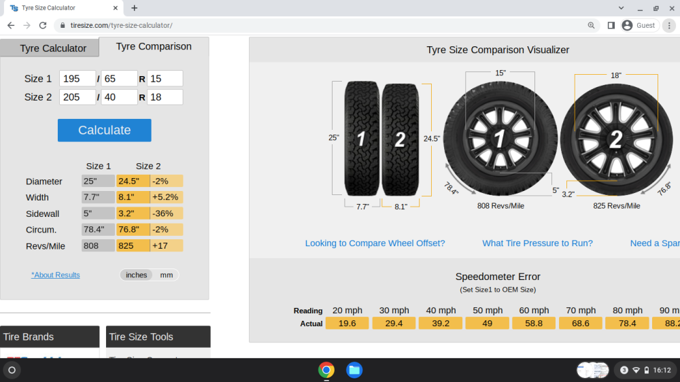Click tyre 2 tread front-view image
The width and height of the screenshot is (680, 382).
(400, 139)
